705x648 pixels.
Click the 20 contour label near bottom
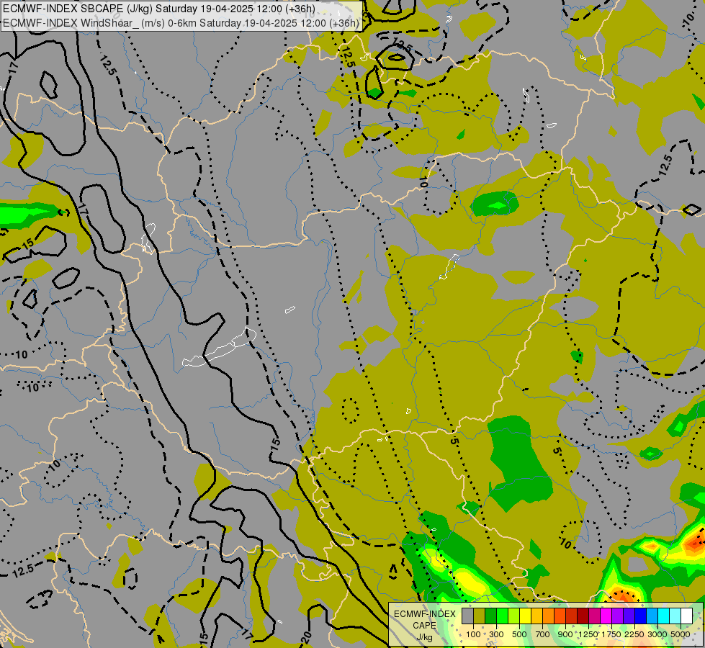click(306, 637)
